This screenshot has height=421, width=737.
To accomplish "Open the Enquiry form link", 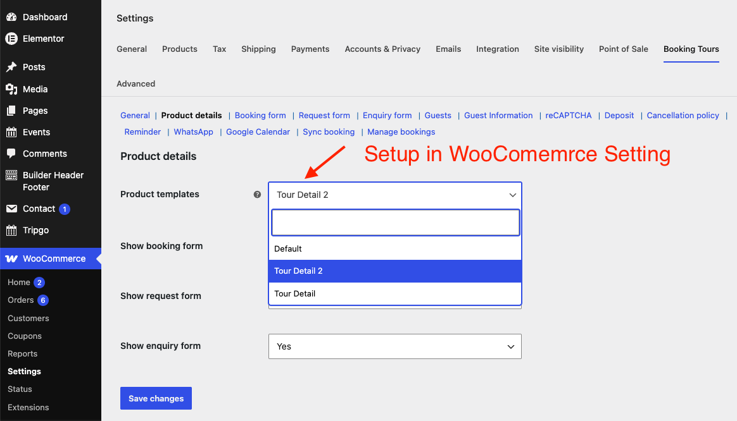I will [387, 116].
